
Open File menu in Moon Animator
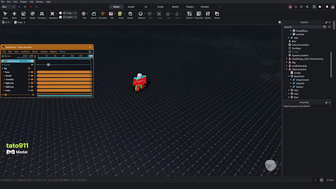click(x=4, y=52)
